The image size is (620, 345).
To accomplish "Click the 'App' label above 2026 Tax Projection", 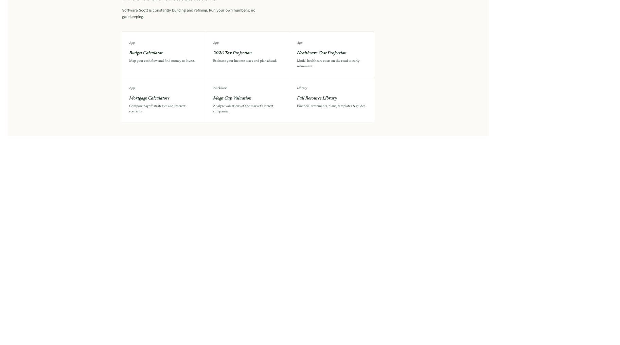I will click(x=216, y=43).
